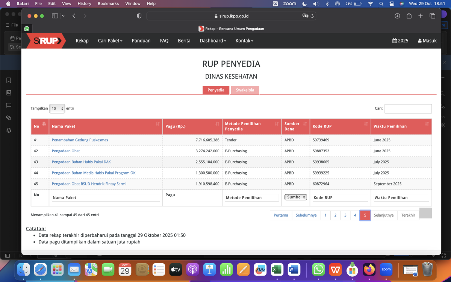451x282 pixels.
Task: Click the page reload icon
Action: (312, 16)
